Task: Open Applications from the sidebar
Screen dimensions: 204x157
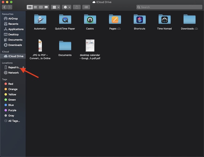Action: coord(13,29)
